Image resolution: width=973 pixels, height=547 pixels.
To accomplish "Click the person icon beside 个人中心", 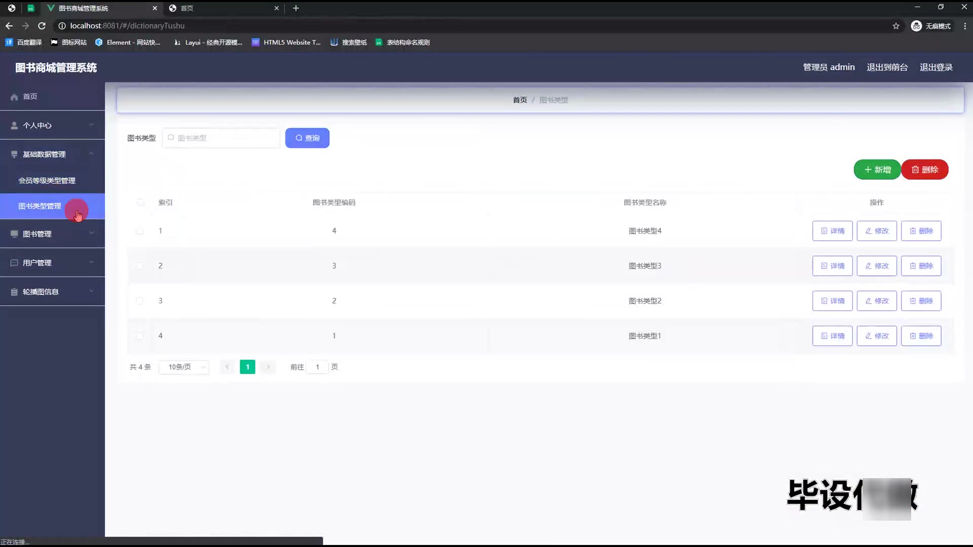I will click(14, 126).
